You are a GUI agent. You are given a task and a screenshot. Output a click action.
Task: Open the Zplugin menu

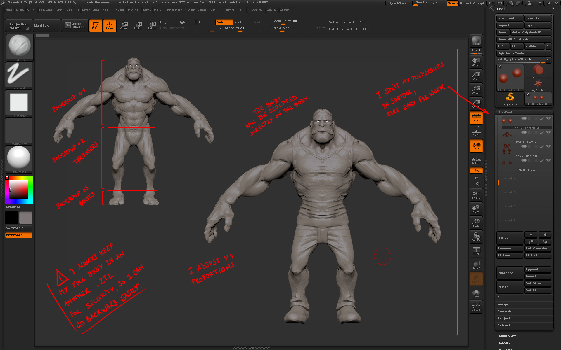271,10
